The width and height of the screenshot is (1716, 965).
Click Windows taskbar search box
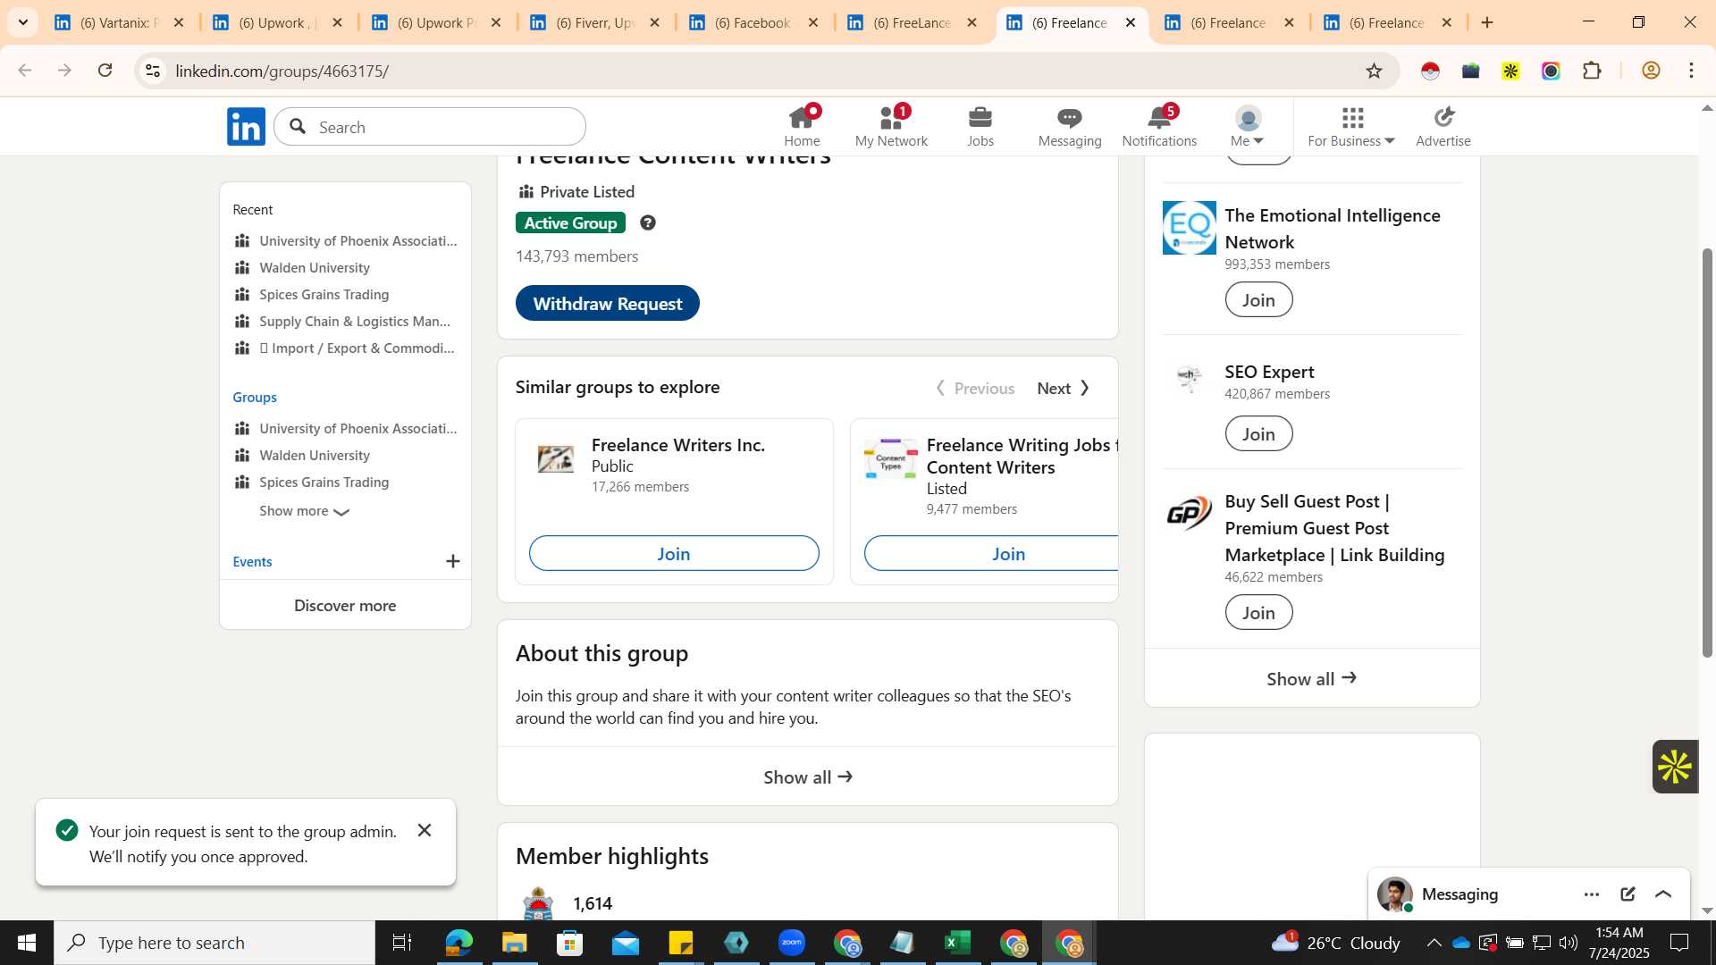214,943
